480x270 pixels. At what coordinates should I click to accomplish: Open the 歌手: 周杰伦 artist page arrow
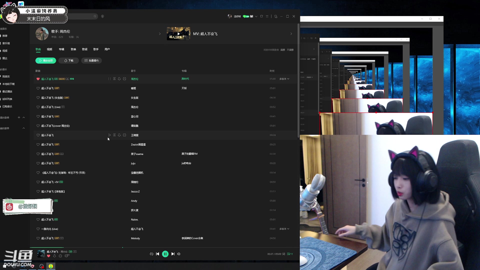(x=160, y=34)
